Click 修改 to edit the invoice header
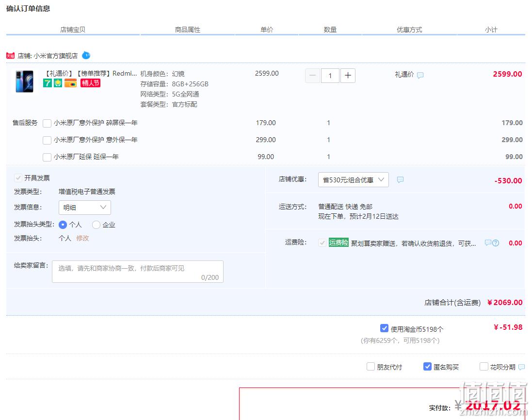This screenshot has height=420, width=532. [x=82, y=238]
